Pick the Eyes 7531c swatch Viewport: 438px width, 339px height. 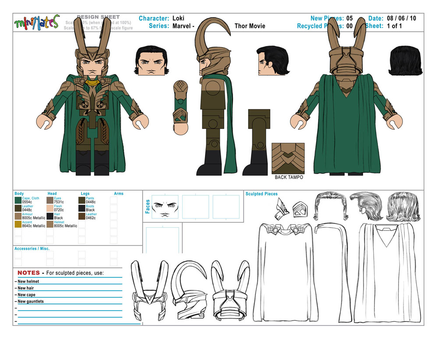[x=50, y=200]
